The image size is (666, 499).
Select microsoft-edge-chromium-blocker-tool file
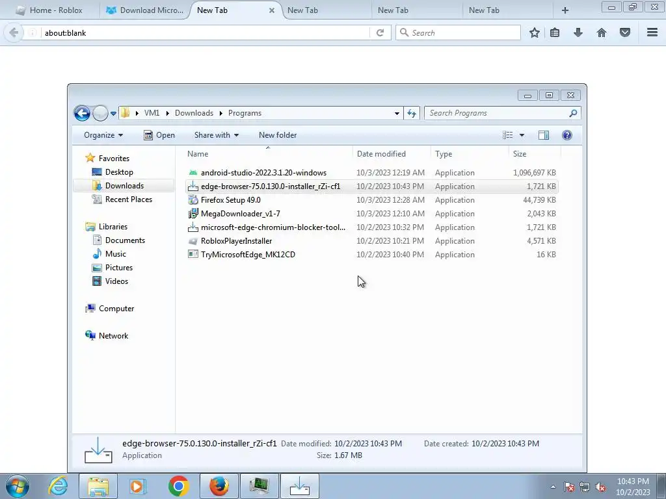(x=371, y=227)
